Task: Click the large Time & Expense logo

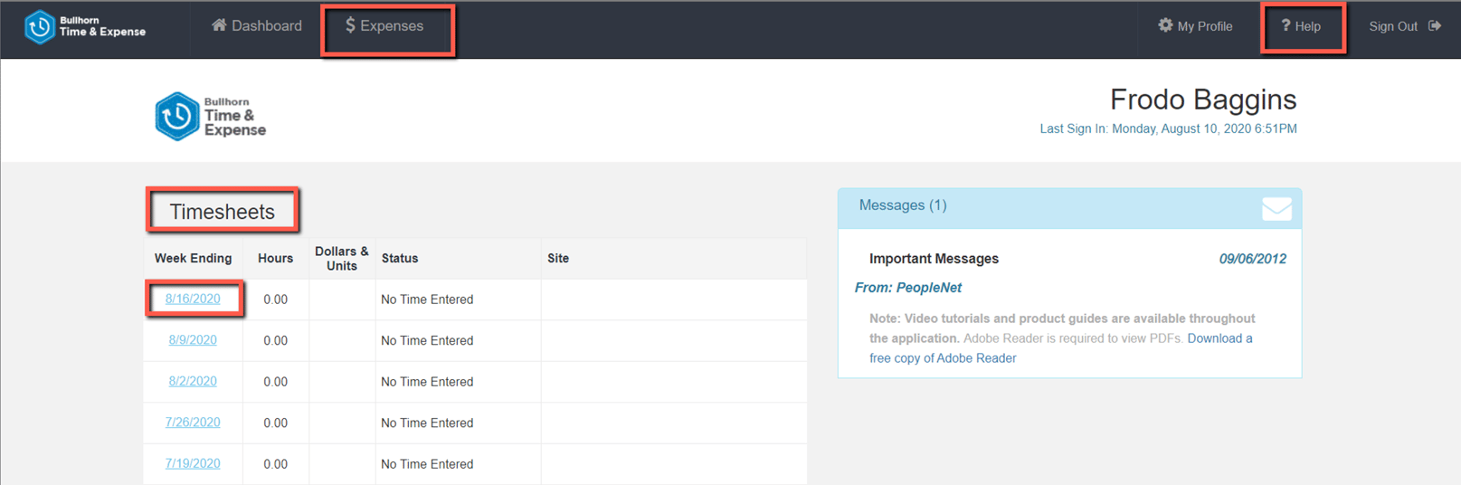Action: [x=210, y=116]
